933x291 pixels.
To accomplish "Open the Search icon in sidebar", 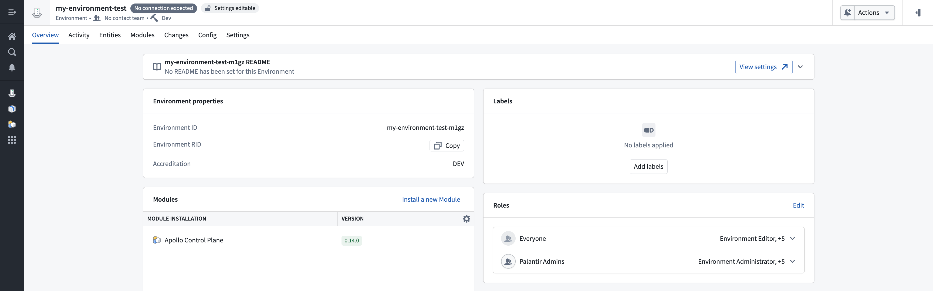I will (12, 52).
